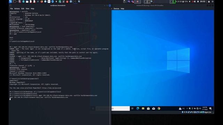The width and height of the screenshot is (223, 125).
Task: Click the terminal launcher in the top panel
Action: point(14,1)
